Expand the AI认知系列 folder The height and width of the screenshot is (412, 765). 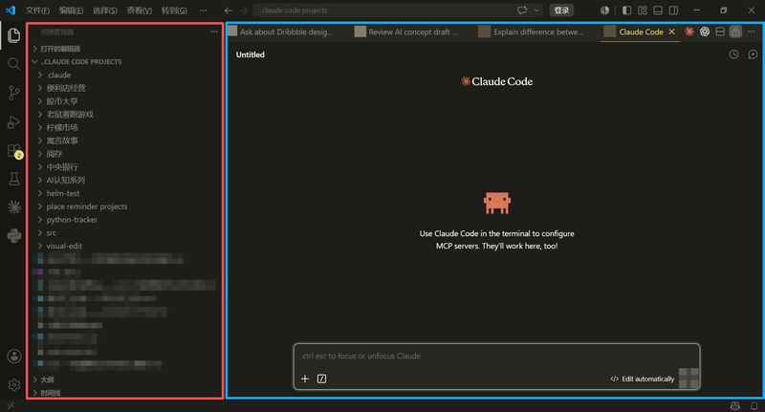click(x=125, y=181)
